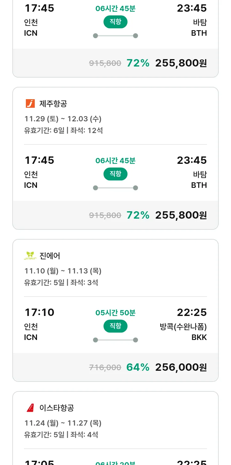Select the 이스타항공 flight deal title
The image size is (231, 465).
pyautogui.click(x=57, y=408)
